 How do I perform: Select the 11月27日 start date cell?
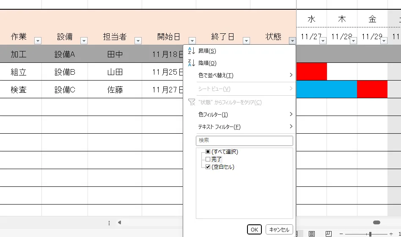coord(163,89)
